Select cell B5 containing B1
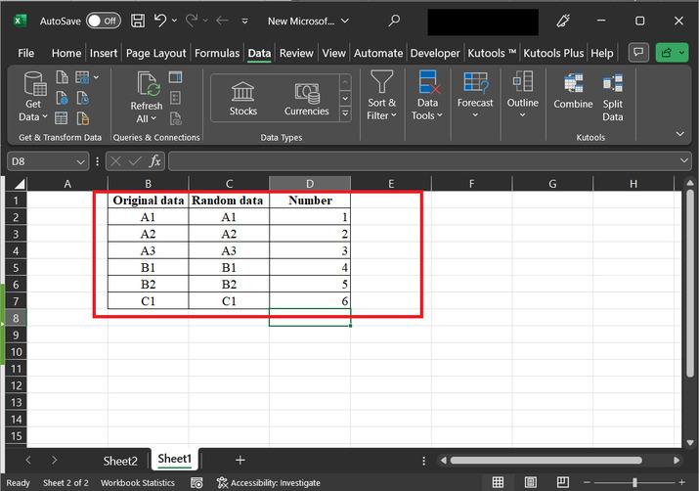 (x=148, y=267)
